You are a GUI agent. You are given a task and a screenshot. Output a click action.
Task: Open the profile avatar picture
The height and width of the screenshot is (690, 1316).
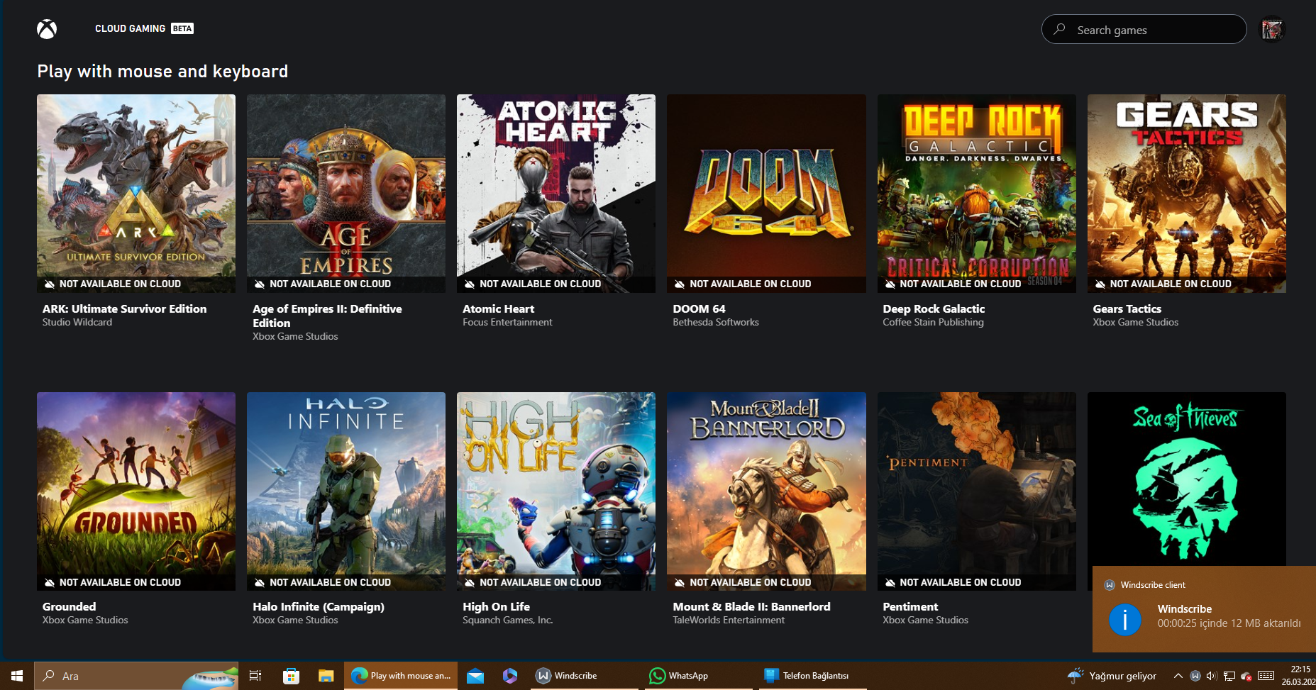click(x=1271, y=29)
